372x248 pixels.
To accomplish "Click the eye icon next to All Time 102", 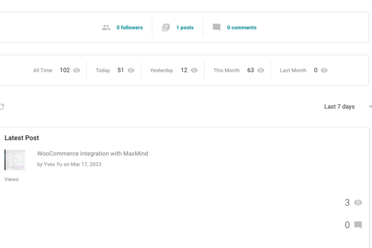I will 76,70.
